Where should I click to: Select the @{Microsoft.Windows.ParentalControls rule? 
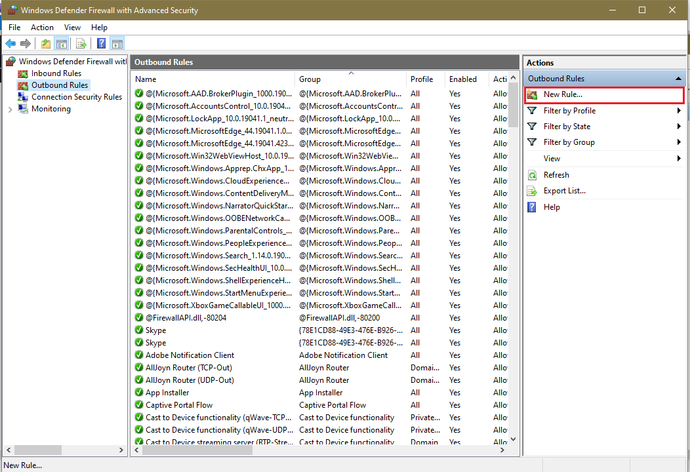point(218,231)
